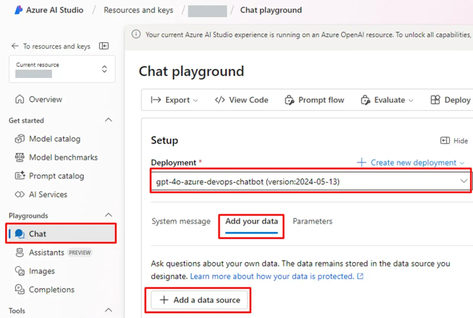Open the Deployment model dropdown
Screen dimensions: 473x318
point(311,181)
